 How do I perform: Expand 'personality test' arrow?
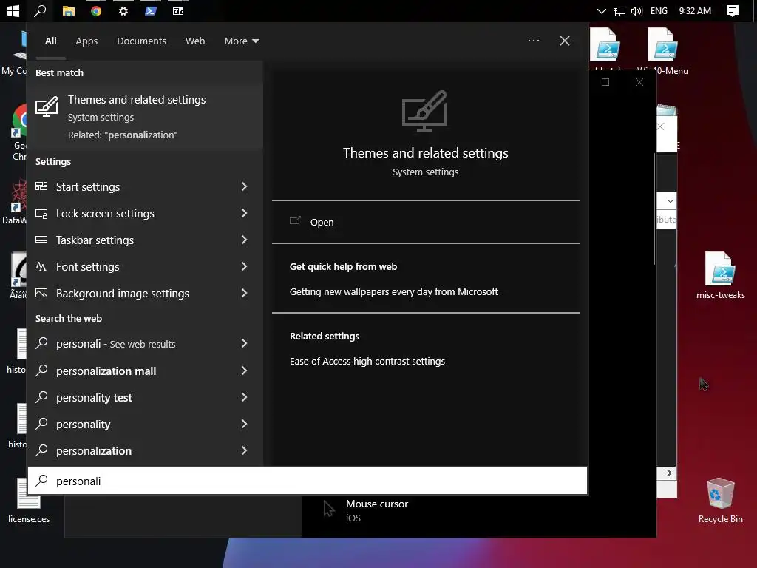(244, 397)
